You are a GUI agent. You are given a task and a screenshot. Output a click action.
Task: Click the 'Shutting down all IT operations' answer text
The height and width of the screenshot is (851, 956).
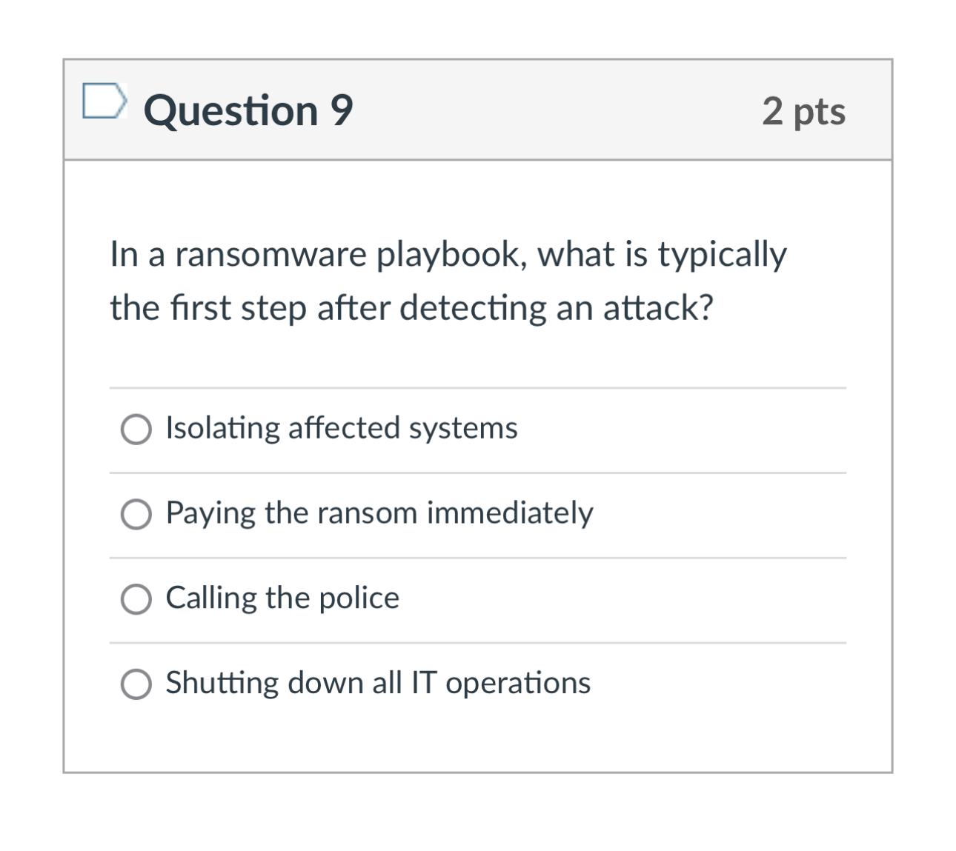point(376,683)
